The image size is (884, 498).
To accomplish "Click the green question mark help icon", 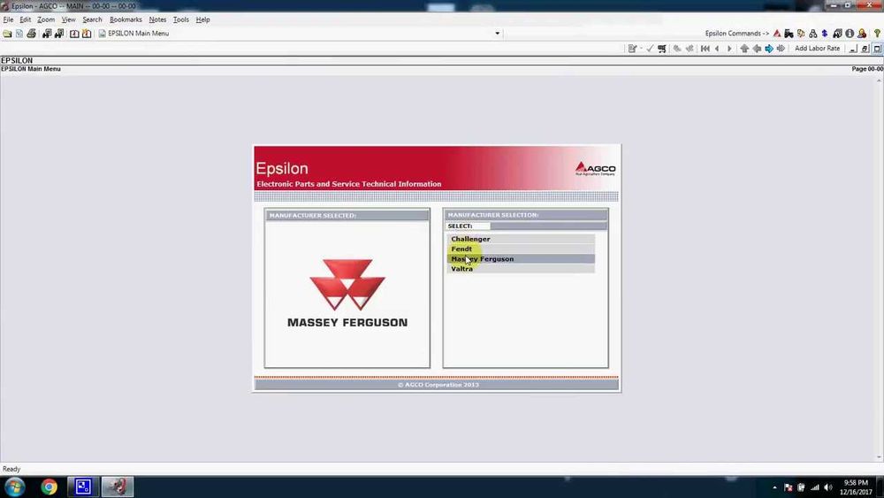I will pyautogui.click(x=877, y=34).
